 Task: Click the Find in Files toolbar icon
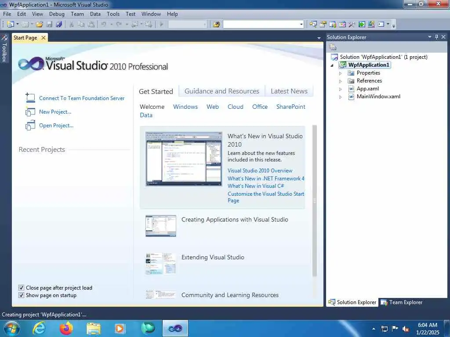tap(216, 25)
